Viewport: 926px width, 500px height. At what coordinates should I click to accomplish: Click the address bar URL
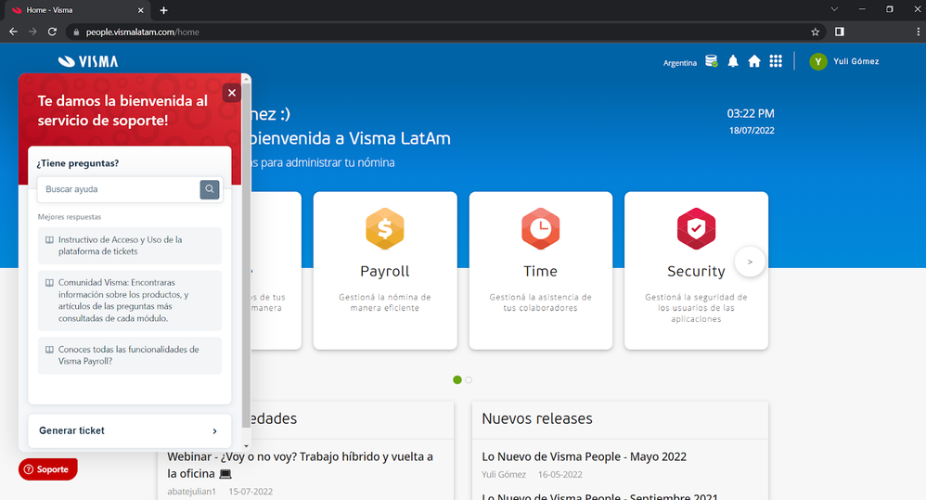[x=142, y=32]
